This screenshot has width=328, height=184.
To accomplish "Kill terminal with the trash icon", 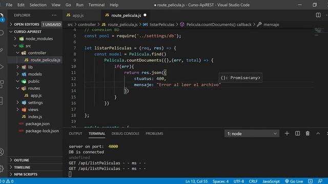I will [x=307, y=133].
